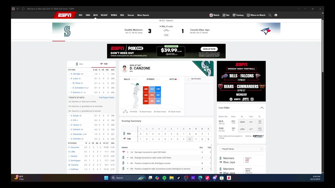Click the Full Player Profile link

point(107,98)
